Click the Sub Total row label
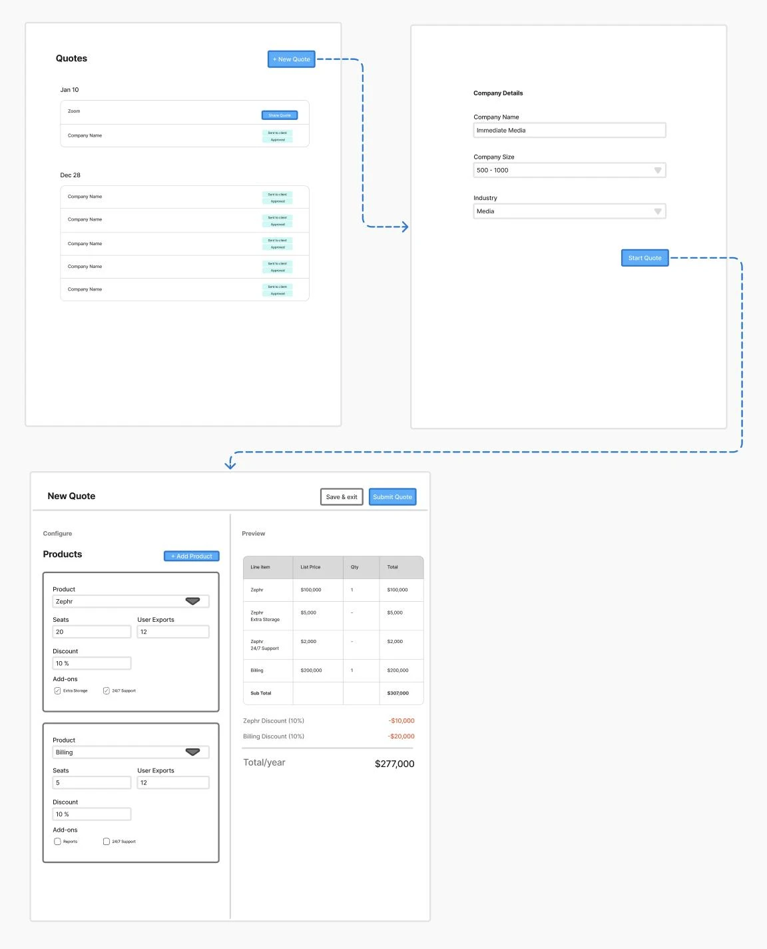 [x=261, y=693]
